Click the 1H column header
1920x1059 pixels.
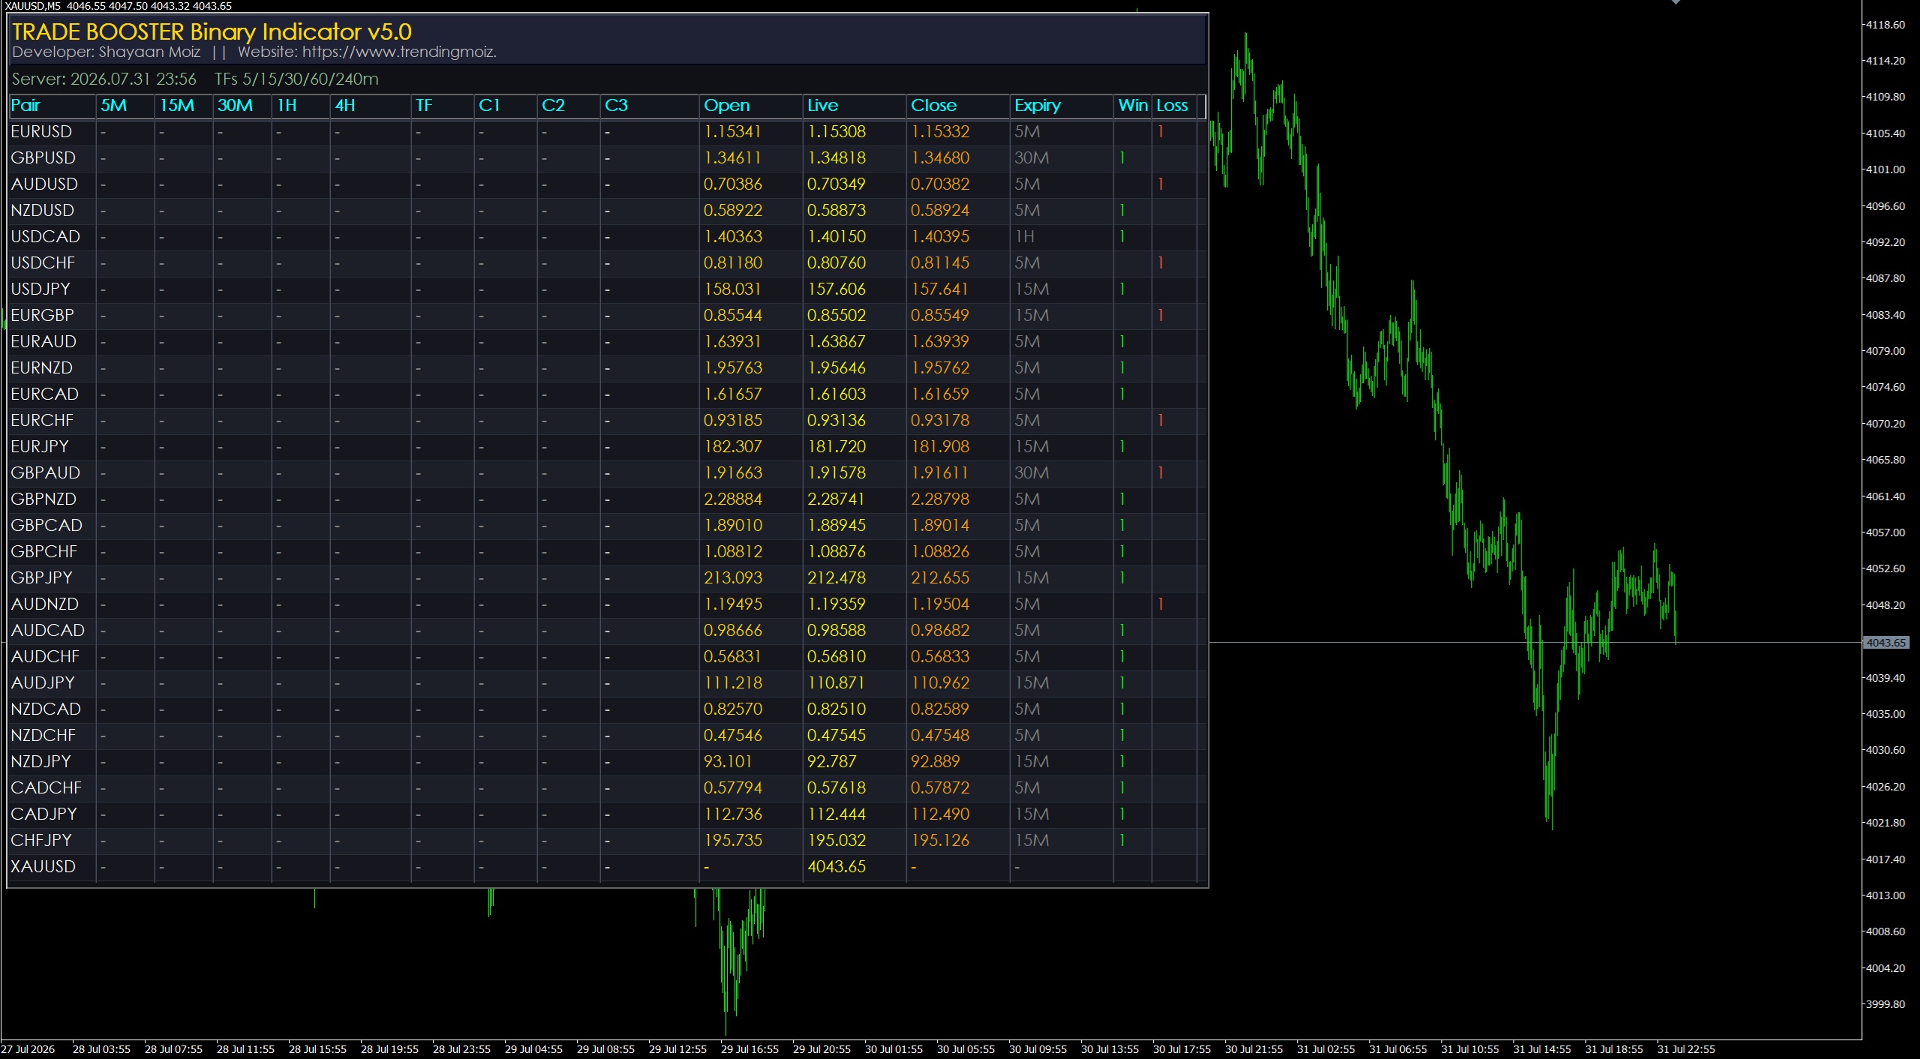287,105
